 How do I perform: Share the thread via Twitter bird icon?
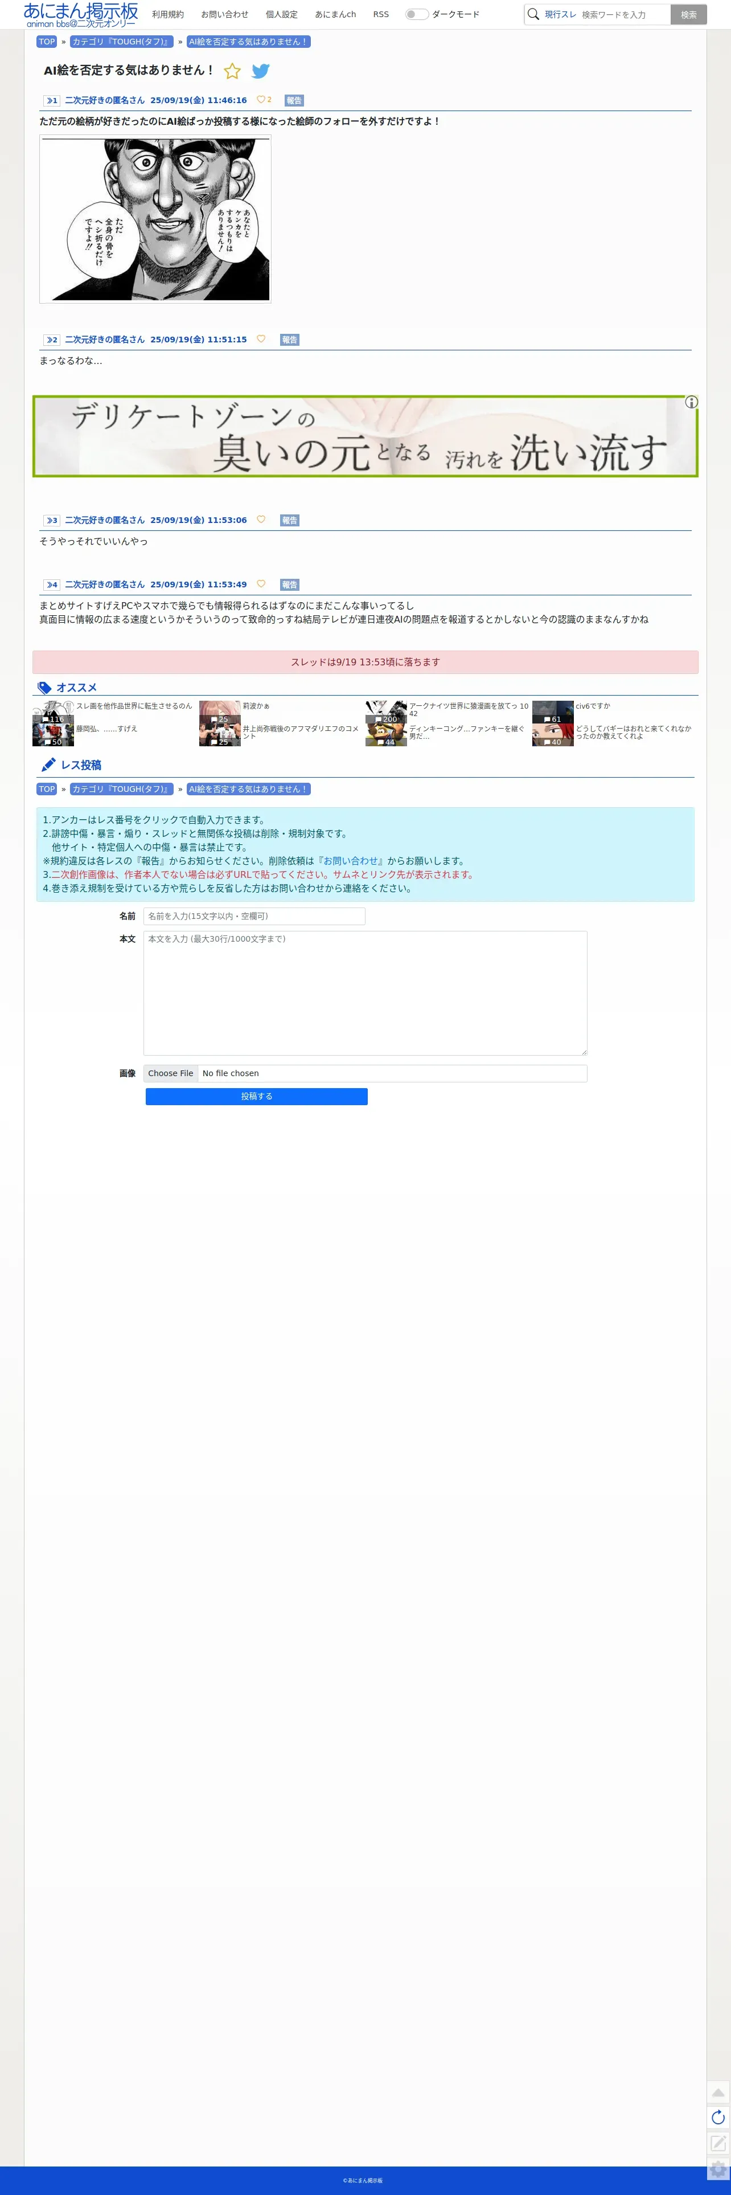coord(261,72)
